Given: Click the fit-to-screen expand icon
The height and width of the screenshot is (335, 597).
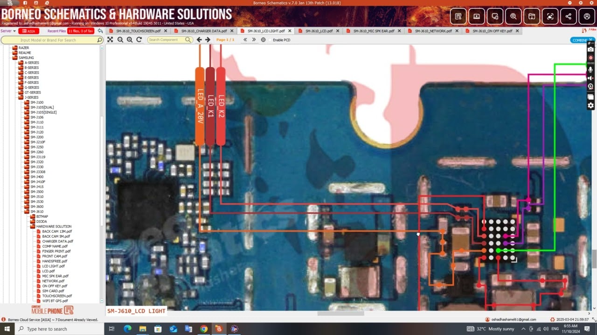Looking at the screenshot, I should (110, 40).
